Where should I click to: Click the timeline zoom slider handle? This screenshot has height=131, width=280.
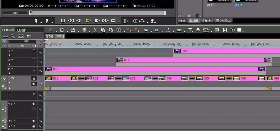coord(26,42)
